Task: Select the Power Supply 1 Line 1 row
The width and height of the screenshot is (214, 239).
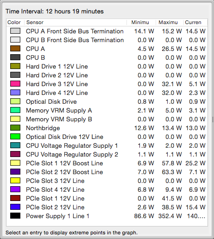Action: (x=107, y=216)
